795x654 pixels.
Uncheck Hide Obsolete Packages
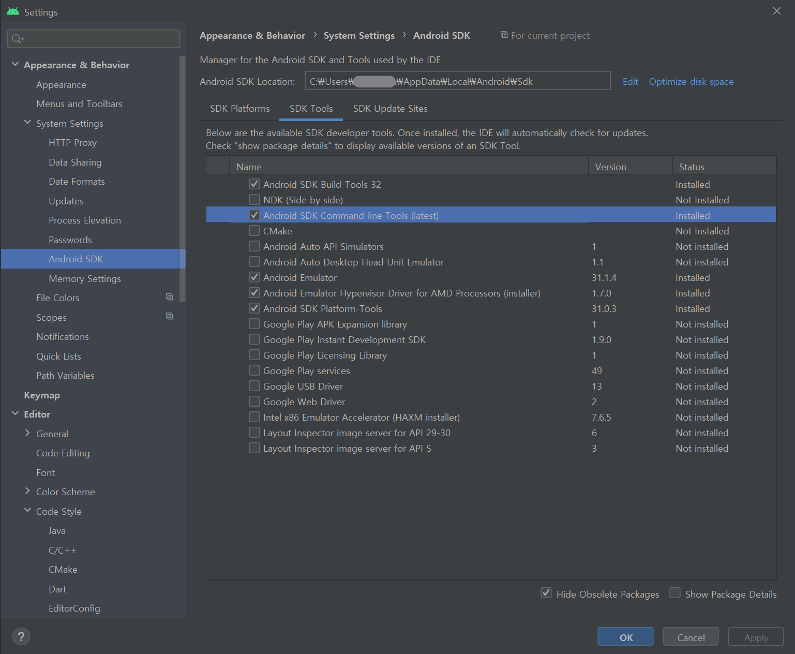pos(546,593)
